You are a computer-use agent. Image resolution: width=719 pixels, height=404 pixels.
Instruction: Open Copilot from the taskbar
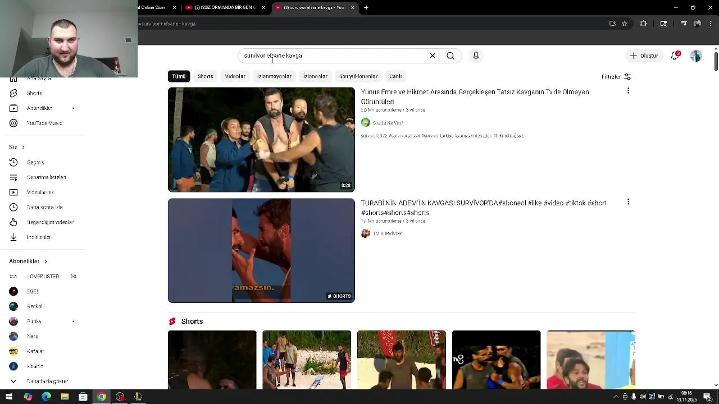(28, 397)
